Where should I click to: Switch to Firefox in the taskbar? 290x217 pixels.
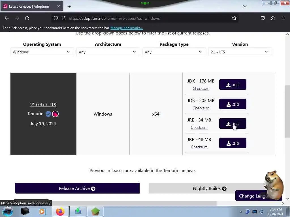click(x=60, y=211)
